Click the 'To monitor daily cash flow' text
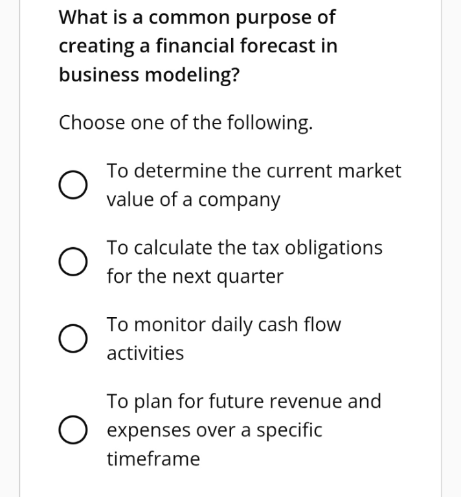Screen dimensions: 461x497 pos(224,325)
